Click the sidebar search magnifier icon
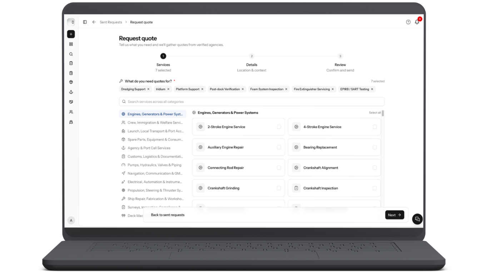 (x=71, y=54)
